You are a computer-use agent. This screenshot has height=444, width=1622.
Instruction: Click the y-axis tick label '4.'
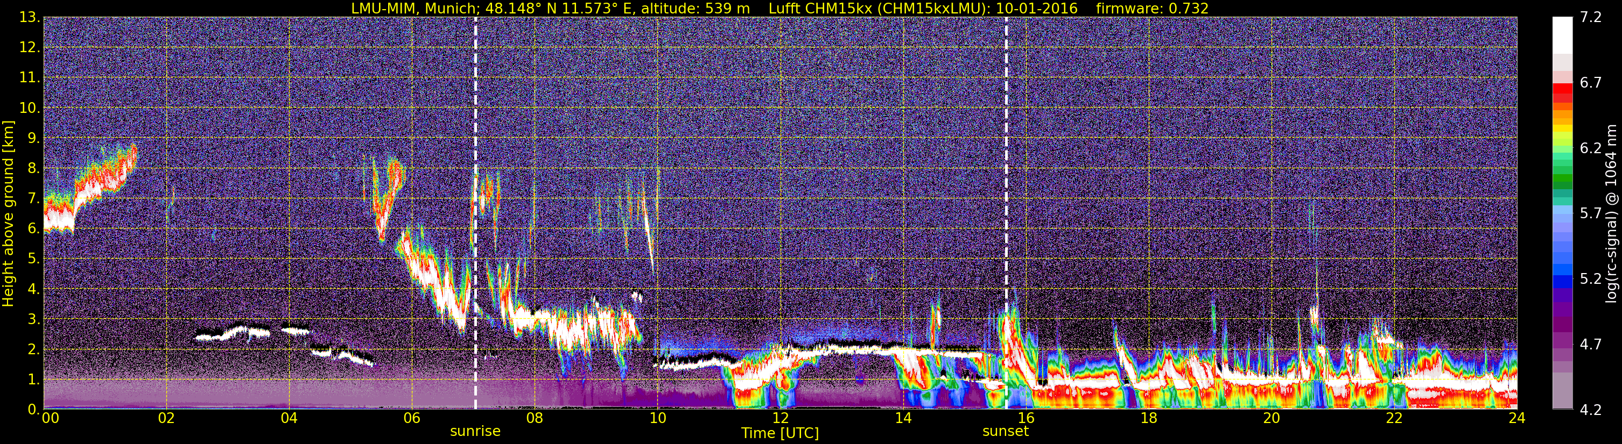click(x=33, y=289)
